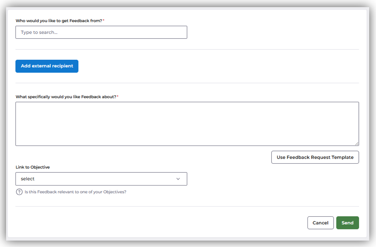376x247 pixels.
Task: Click the red asterisk after the recipient question
Action: tap(104, 21)
